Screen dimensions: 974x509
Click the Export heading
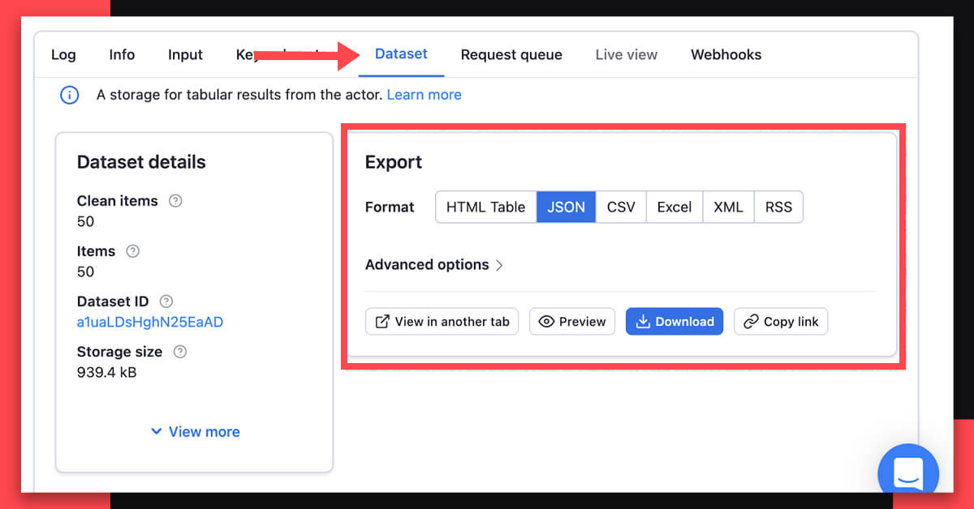click(394, 162)
